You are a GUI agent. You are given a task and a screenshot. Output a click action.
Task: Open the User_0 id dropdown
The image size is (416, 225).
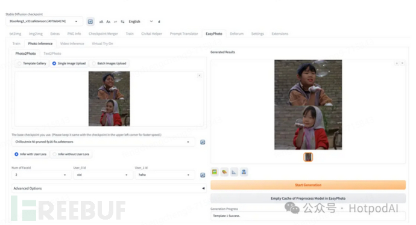[102, 174]
